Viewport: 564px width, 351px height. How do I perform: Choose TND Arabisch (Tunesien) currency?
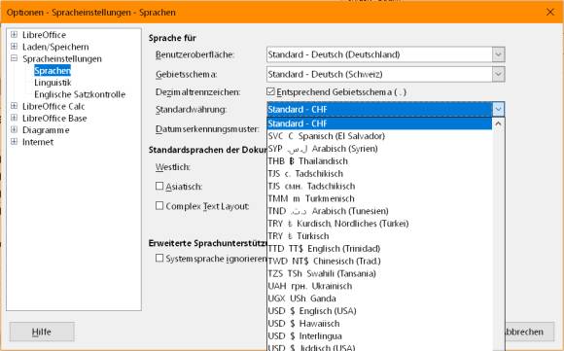[379, 211]
